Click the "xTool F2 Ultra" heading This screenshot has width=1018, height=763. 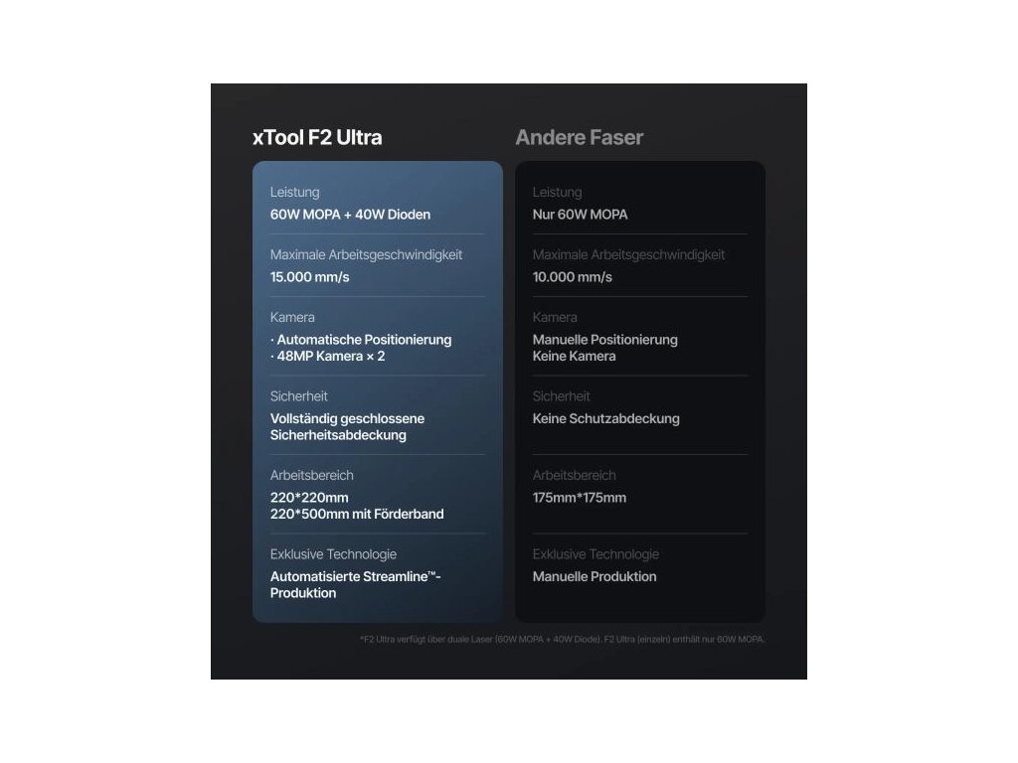point(317,137)
